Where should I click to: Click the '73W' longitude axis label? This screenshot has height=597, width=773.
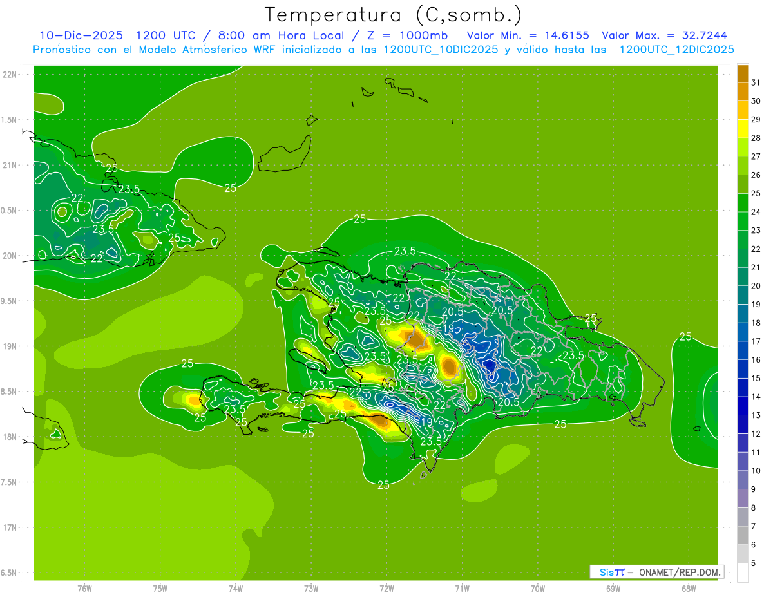click(x=311, y=588)
